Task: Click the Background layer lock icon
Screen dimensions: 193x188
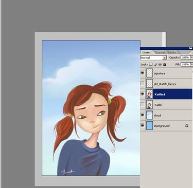Action: pyautogui.click(x=187, y=126)
